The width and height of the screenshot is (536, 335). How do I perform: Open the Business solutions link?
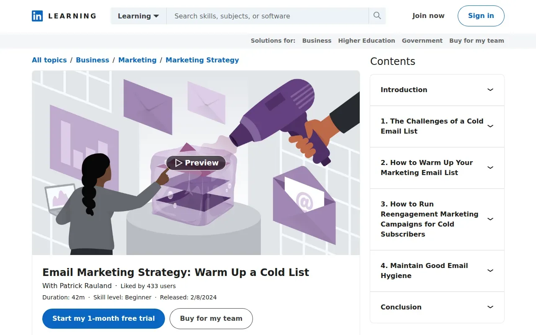coord(317,41)
